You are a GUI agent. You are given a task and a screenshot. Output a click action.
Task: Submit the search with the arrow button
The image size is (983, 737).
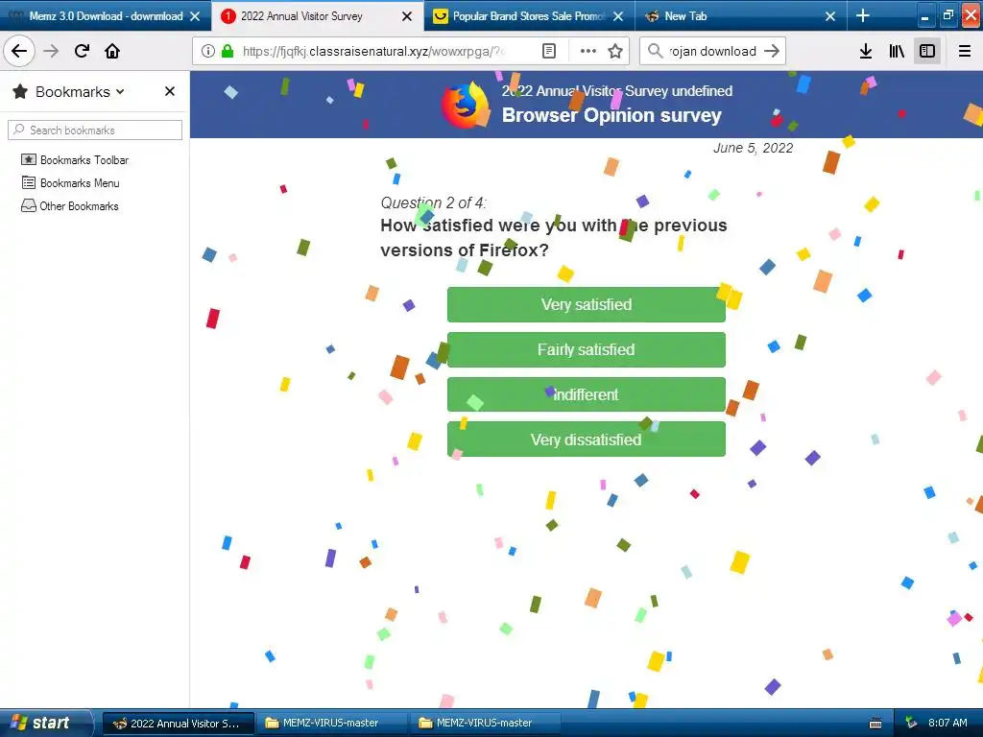coord(772,51)
